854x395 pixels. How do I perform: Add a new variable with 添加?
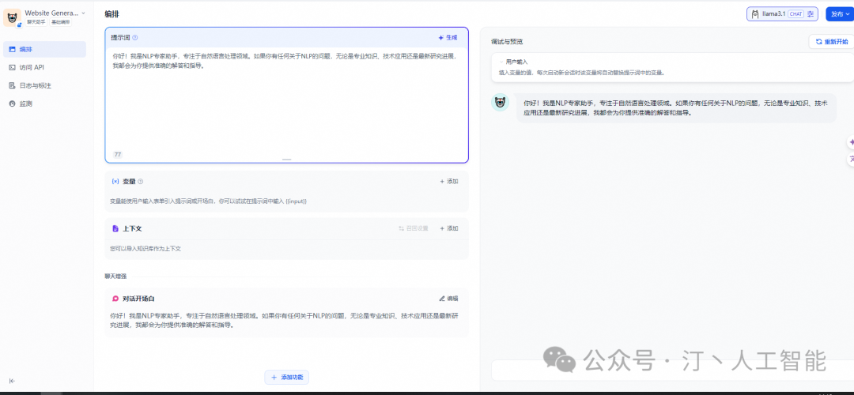tap(449, 181)
